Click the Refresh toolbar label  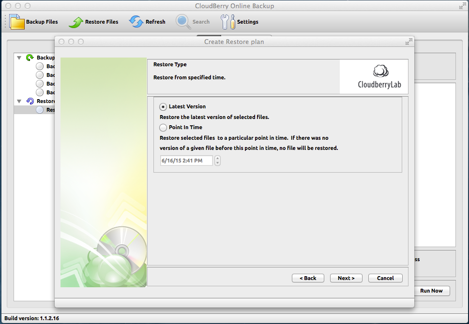[x=155, y=22]
